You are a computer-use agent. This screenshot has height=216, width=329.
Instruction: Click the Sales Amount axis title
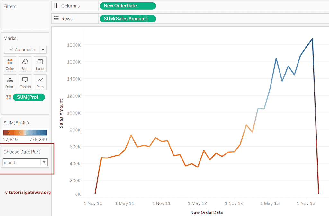61,113
